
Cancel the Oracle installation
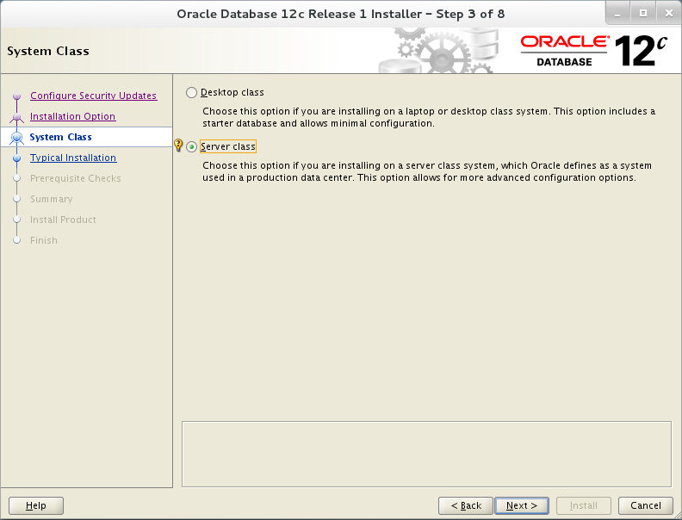tap(646, 505)
